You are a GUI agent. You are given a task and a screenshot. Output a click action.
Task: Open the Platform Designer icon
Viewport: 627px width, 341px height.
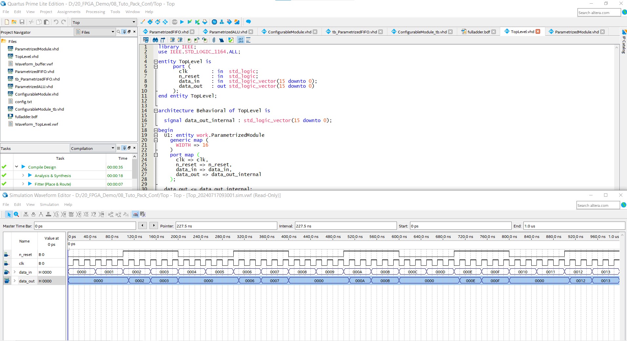[x=237, y=22]
